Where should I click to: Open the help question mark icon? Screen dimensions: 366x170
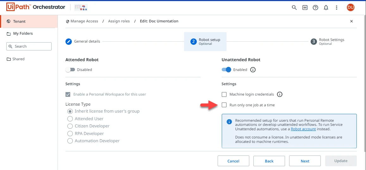coord(315,8)
